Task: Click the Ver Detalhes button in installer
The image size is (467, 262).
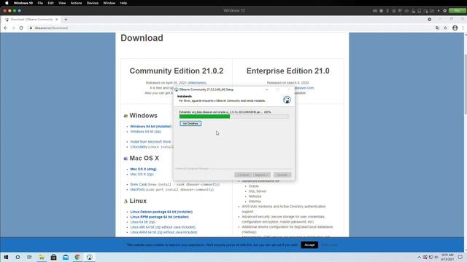Action: pyautogui.click(x=190, y=123)
